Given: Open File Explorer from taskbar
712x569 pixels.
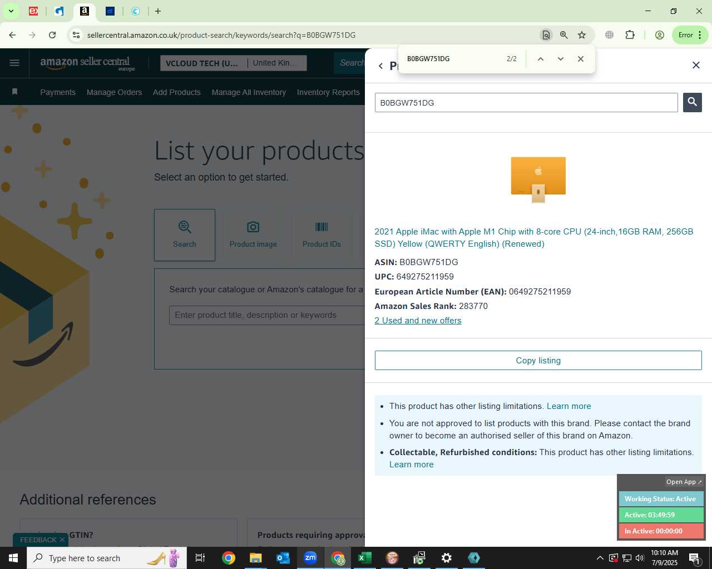Looking at the screenshot, I should (255, 558).
